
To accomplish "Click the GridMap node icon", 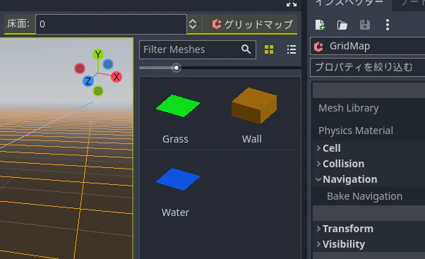I will pyautogui.click(x=318, y=47).
